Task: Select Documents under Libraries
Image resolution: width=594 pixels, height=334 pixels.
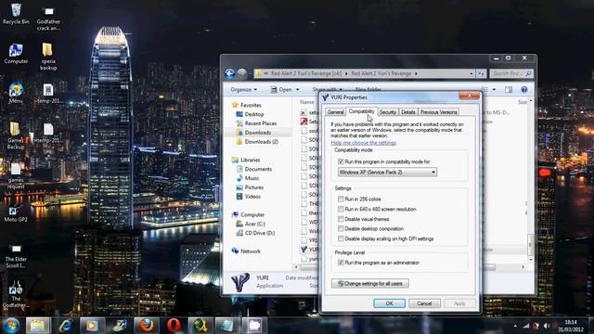Action: [253, 169]
